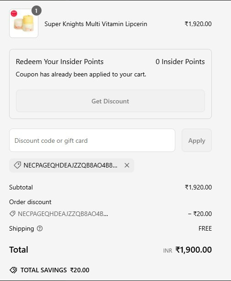The width and height of the screenshot is (231, 281).
Task: Click the red sale badge on product image
Action: click(x=14, y=14)
